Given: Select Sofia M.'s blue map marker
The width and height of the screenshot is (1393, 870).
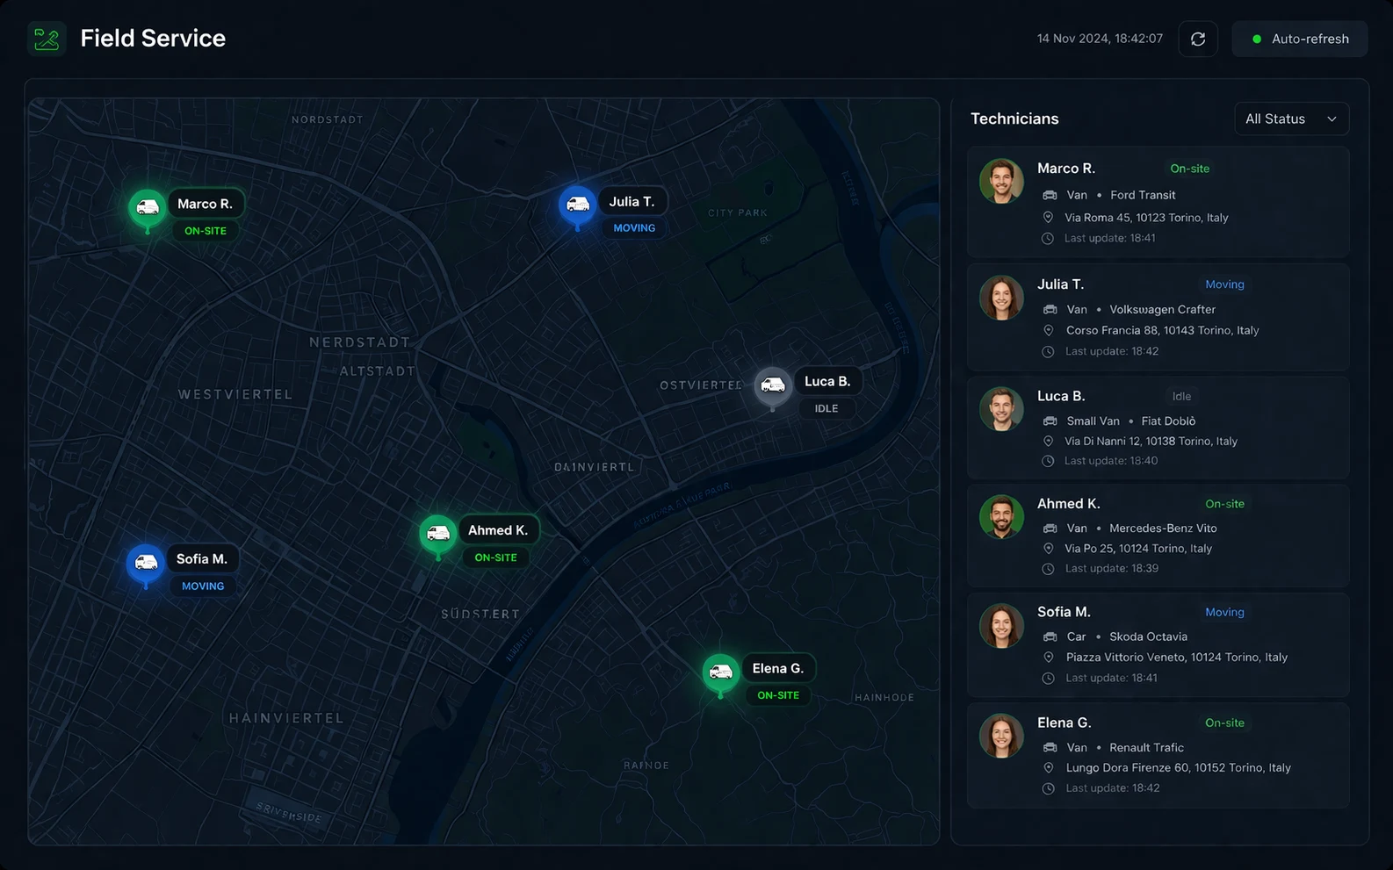Looking at the screenshot, I should coord(146,563).
